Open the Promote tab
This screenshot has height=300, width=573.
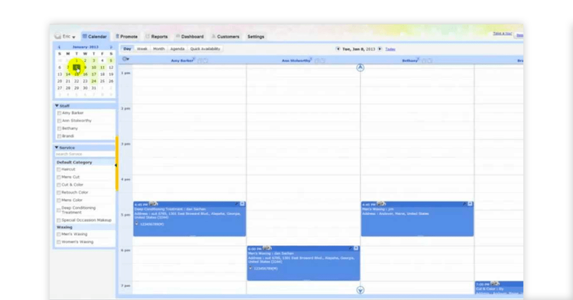coord(127,36)
